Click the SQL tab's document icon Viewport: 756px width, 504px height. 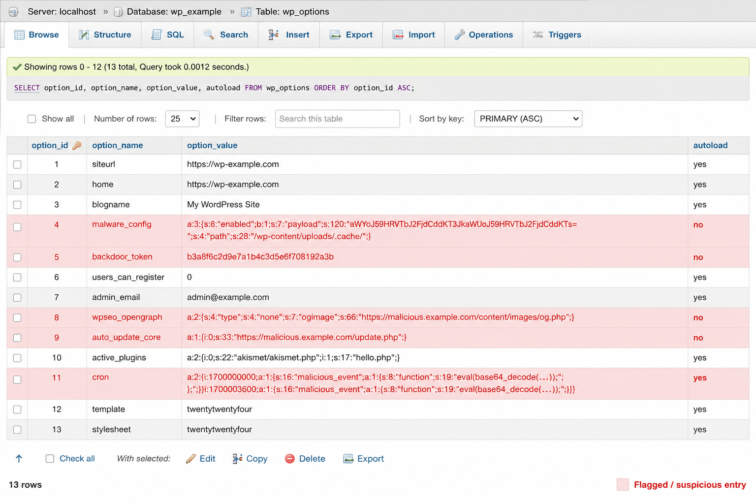157,34
